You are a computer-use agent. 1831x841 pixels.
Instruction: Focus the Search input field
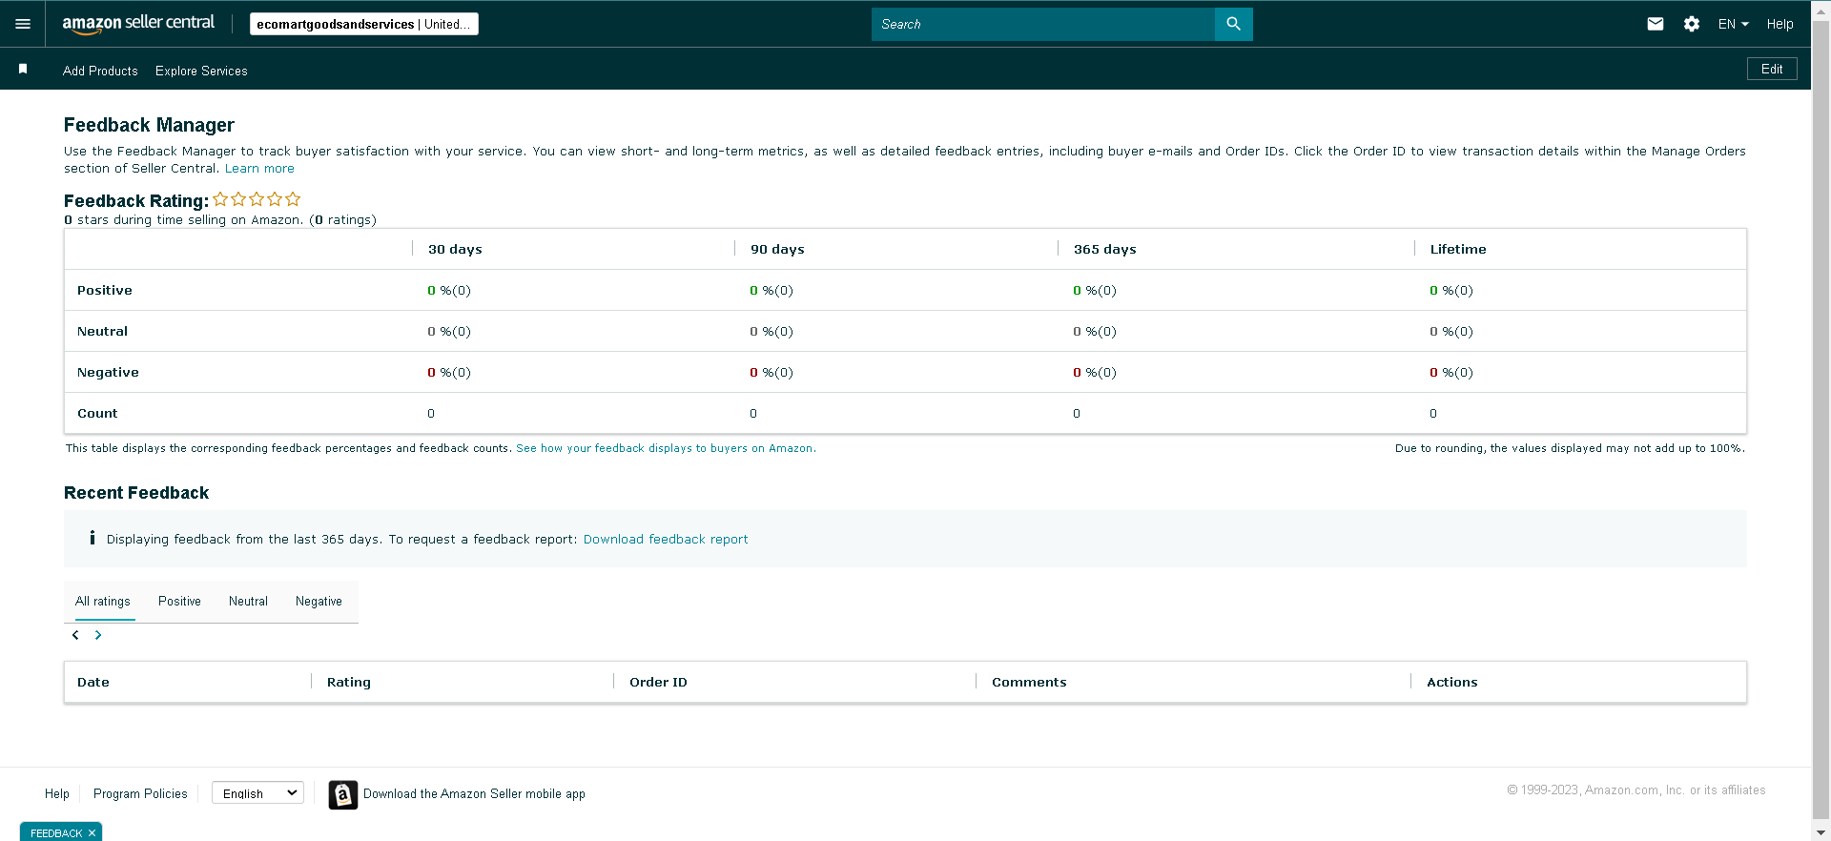coord(1043,24)
